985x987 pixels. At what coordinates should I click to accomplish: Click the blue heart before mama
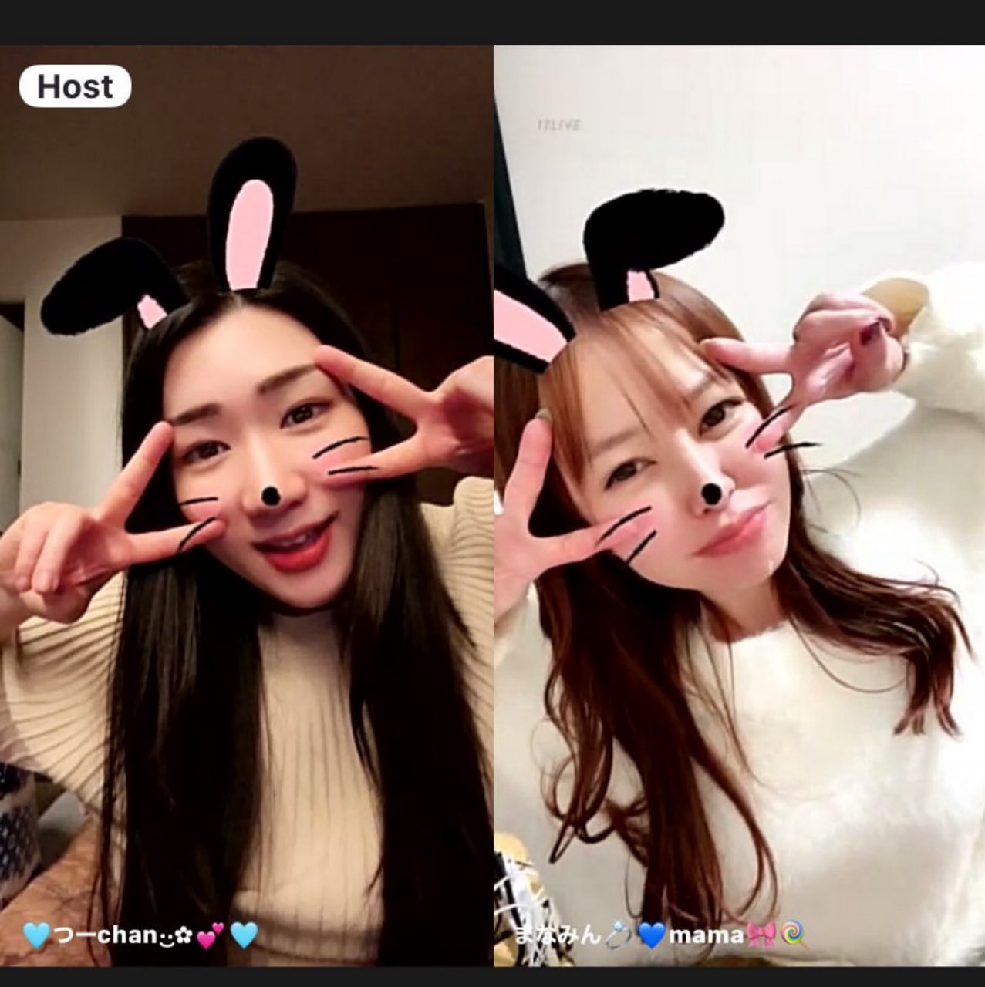point(652,936)
